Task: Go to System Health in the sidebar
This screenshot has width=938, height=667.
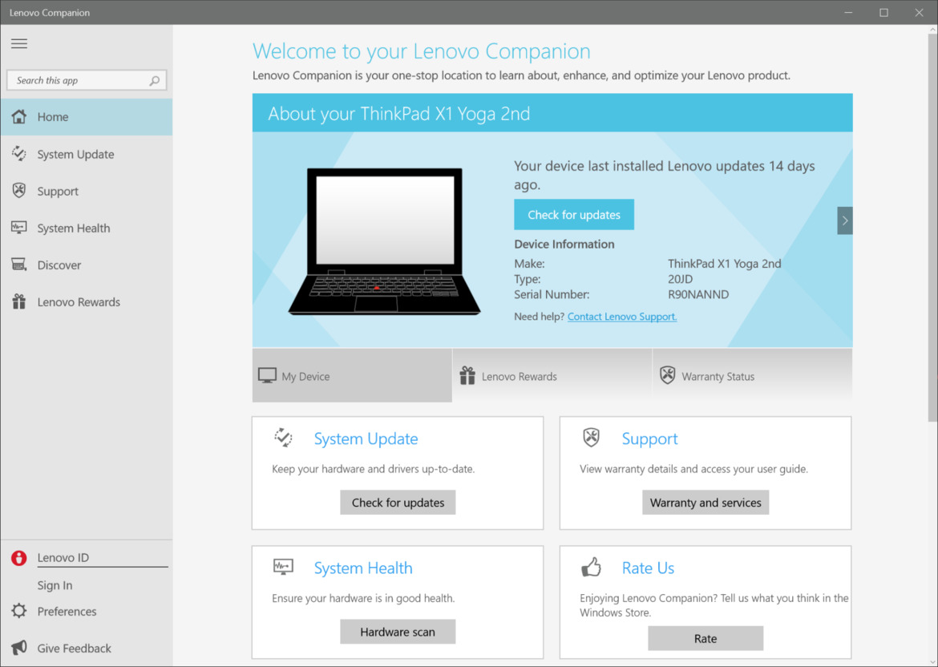Action: tap(87, 228)
